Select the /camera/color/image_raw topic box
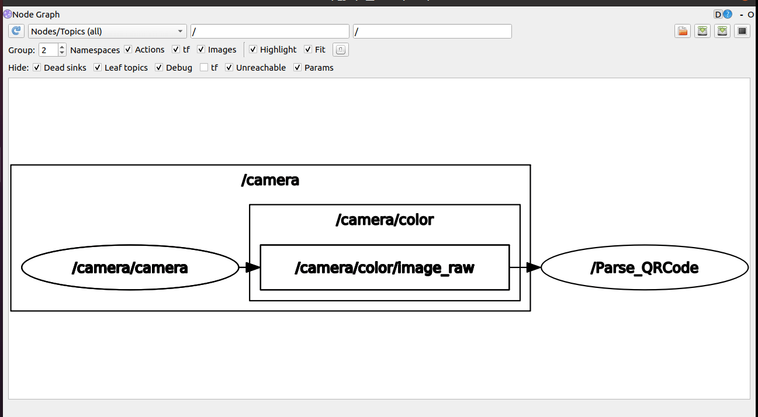Viewport: 758px width, 417px height. coord(384,268)
